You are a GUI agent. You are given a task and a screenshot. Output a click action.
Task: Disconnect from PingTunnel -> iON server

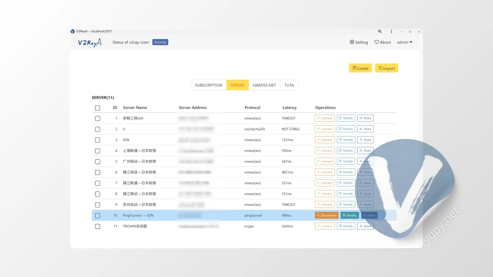[x=326, y=215]
